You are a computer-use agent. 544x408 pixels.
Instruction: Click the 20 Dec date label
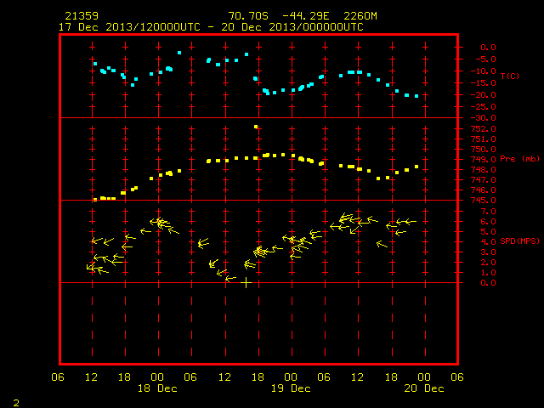[424, 388]
